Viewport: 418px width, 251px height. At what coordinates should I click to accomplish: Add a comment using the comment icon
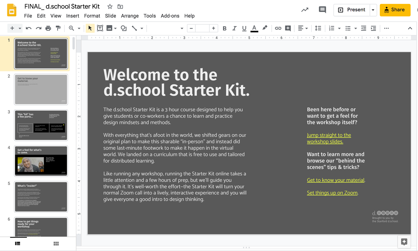tap(322, 9)
